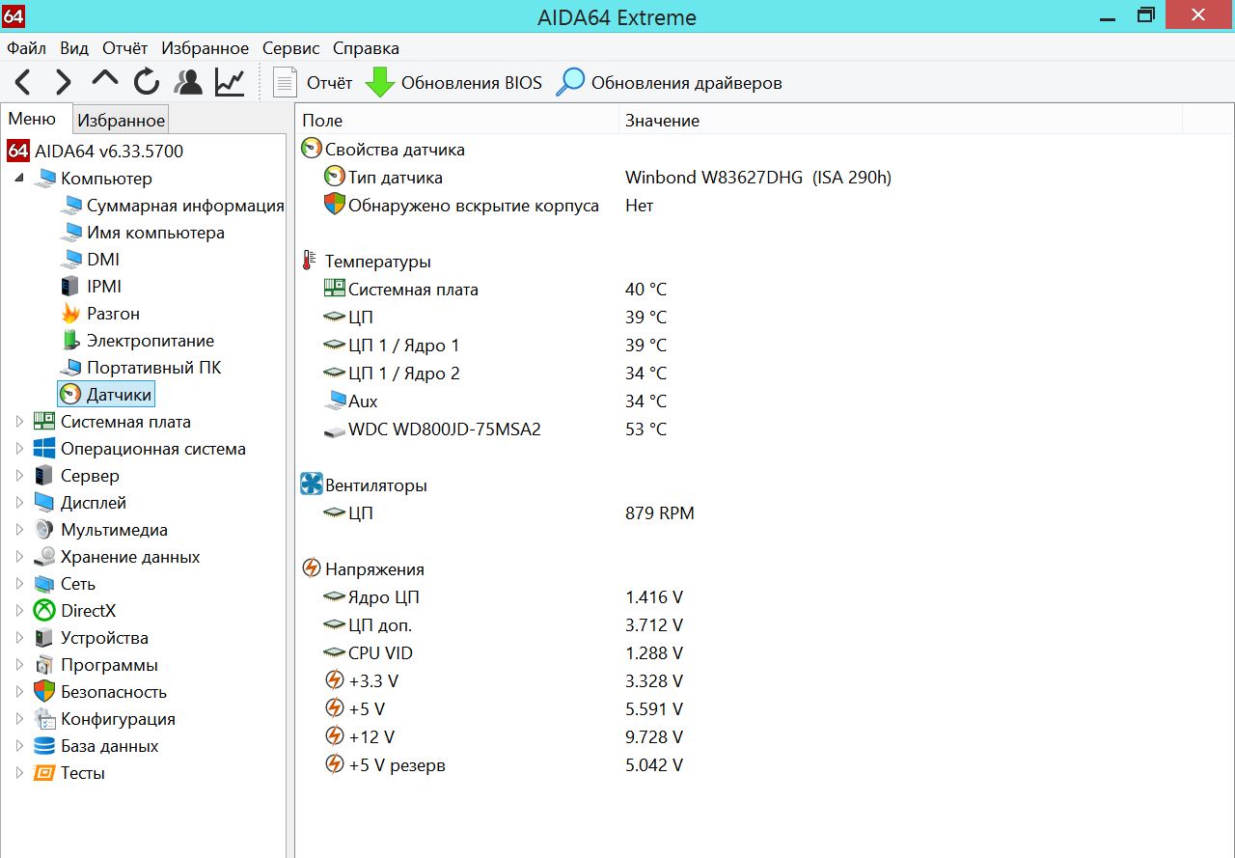
Task: Go back with the left arrow button
Action: click(23, 83)
